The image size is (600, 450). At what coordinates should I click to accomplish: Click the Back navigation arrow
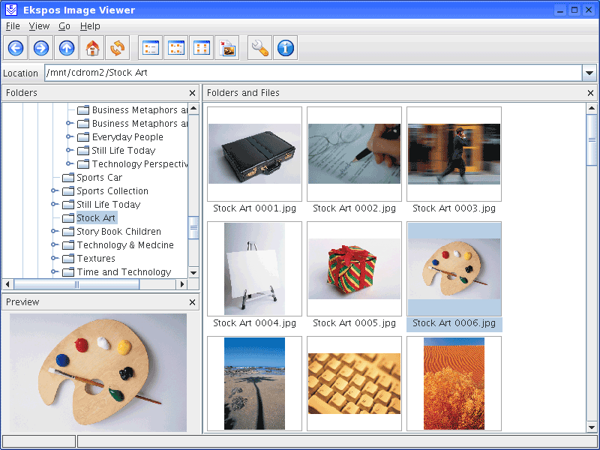(x=16, y=49)
